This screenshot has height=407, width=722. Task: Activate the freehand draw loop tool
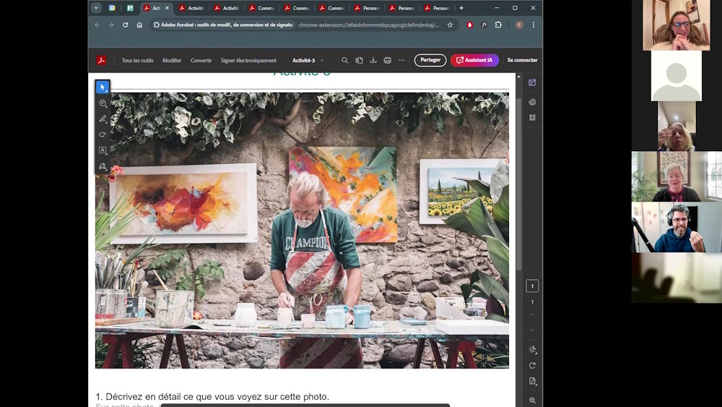(103, 134)
